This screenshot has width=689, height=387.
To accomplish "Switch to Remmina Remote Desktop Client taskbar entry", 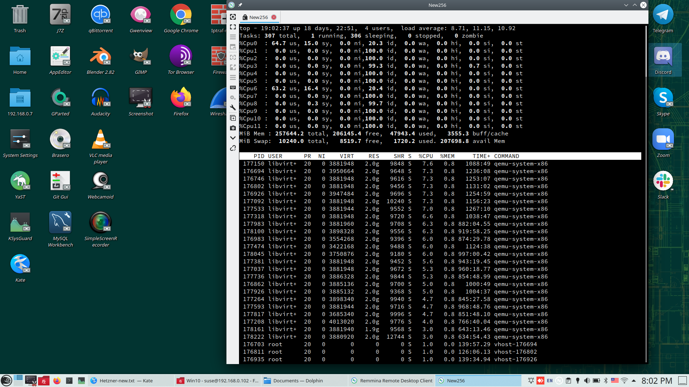I will 392,381.
